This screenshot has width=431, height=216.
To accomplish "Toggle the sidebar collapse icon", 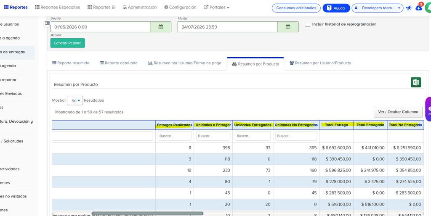I will 47,23.
